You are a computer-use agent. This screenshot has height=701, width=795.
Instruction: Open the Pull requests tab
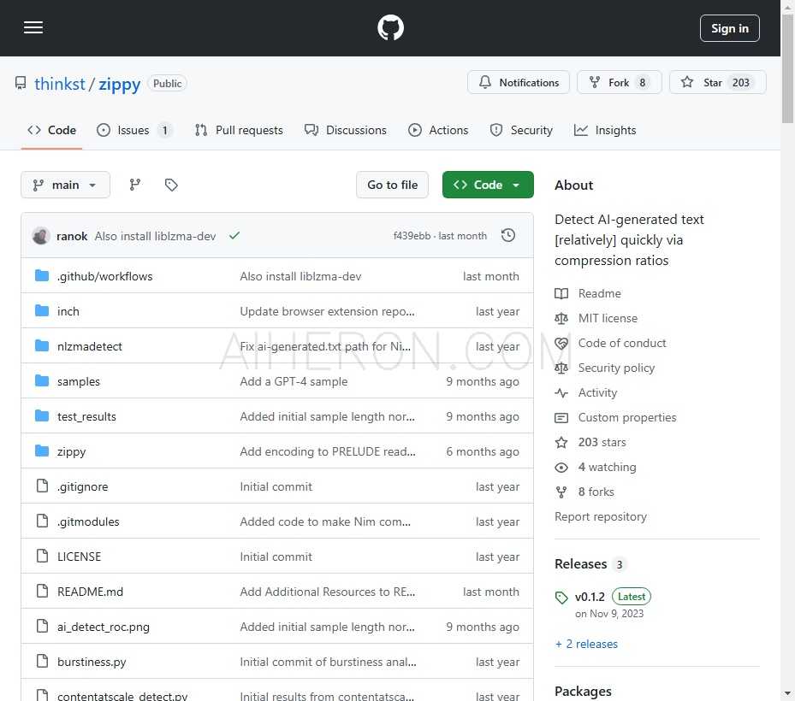pos(239,130)
